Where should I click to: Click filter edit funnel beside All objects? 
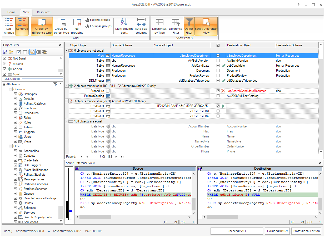click(x=55, y=84)
